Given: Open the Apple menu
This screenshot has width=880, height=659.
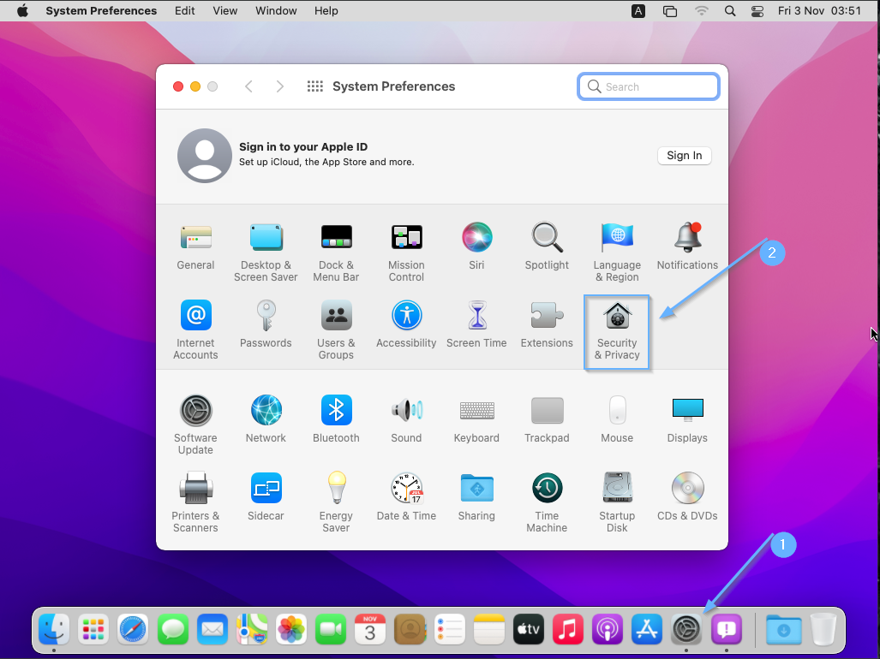Looking at the screenshot, I should click(22, 11).
